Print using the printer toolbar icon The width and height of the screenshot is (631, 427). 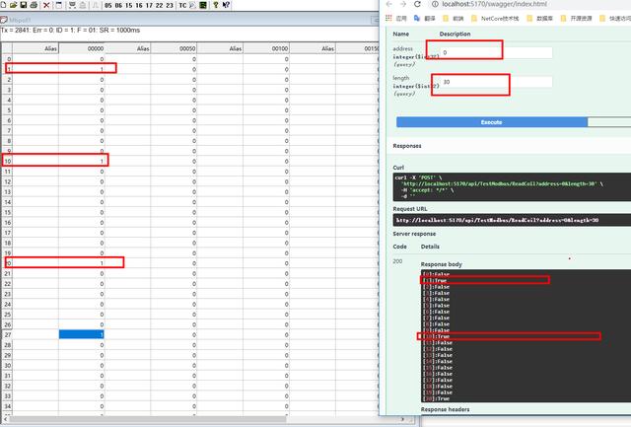pyautogui.click(x=34, y=5)
